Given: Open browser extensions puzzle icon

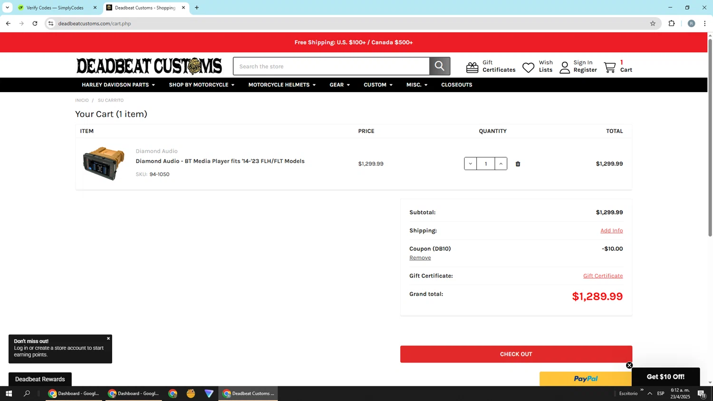Looking at the screenshot, I should [672, 23].
